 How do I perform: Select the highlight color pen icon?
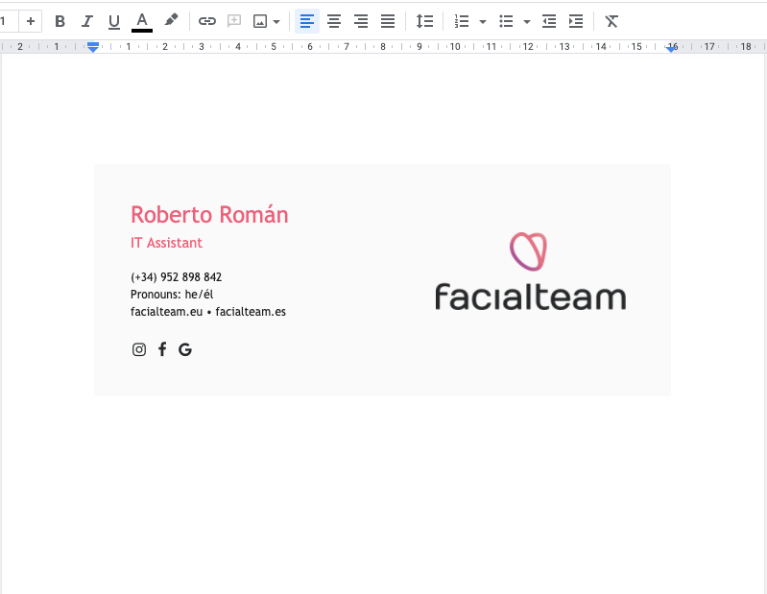[x=171, y=21]
